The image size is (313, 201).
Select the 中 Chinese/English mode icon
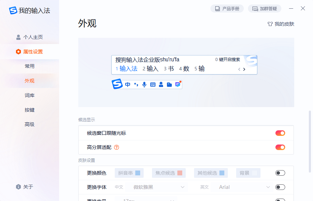click(127, 84)
